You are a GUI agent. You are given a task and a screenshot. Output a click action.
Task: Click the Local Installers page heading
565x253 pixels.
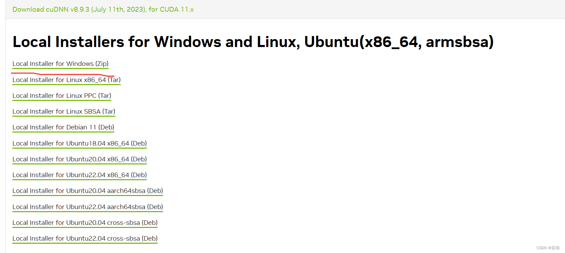click(253, 42)
